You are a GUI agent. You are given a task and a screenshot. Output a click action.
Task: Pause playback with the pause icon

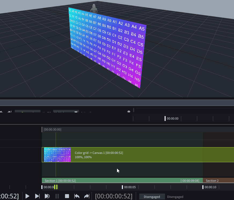click(x=57, y=196)
